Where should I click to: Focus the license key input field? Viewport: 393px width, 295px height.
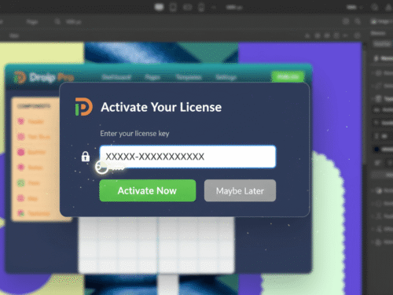(x=188, y=157)
